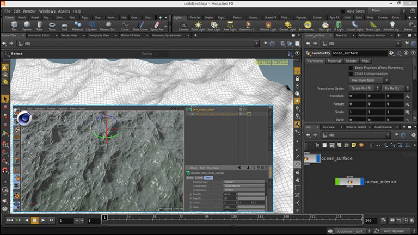This screenshot has height=235, width=418.
Task: Click the timeline end frame 240 field
Action: point(371,221)
